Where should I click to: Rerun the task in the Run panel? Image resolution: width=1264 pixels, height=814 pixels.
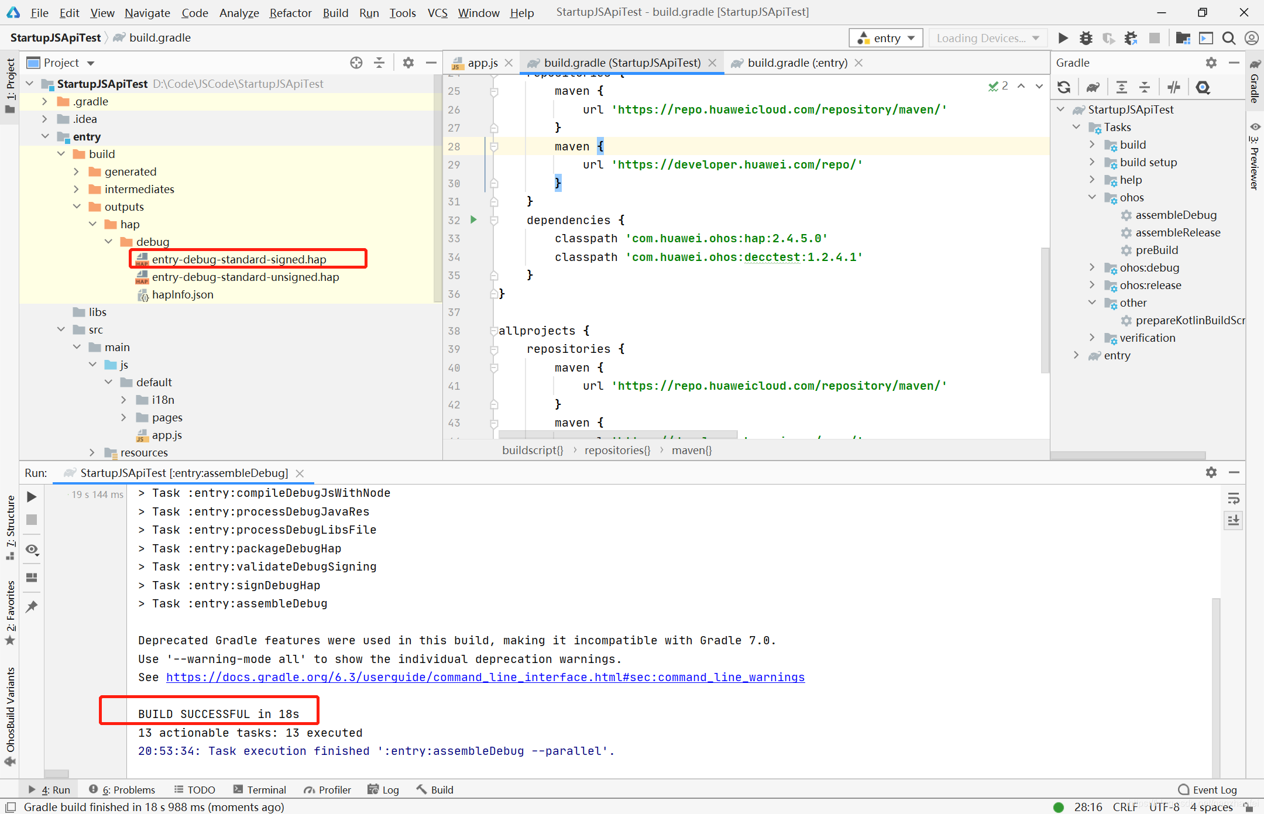coord(32,497)
